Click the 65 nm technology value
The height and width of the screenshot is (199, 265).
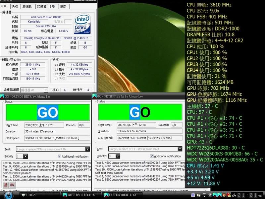click(x=27, y=31)
